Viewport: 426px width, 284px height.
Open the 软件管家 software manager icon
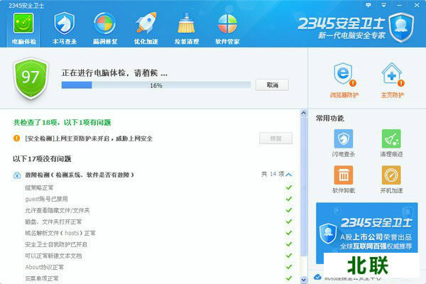coord(227,22)
